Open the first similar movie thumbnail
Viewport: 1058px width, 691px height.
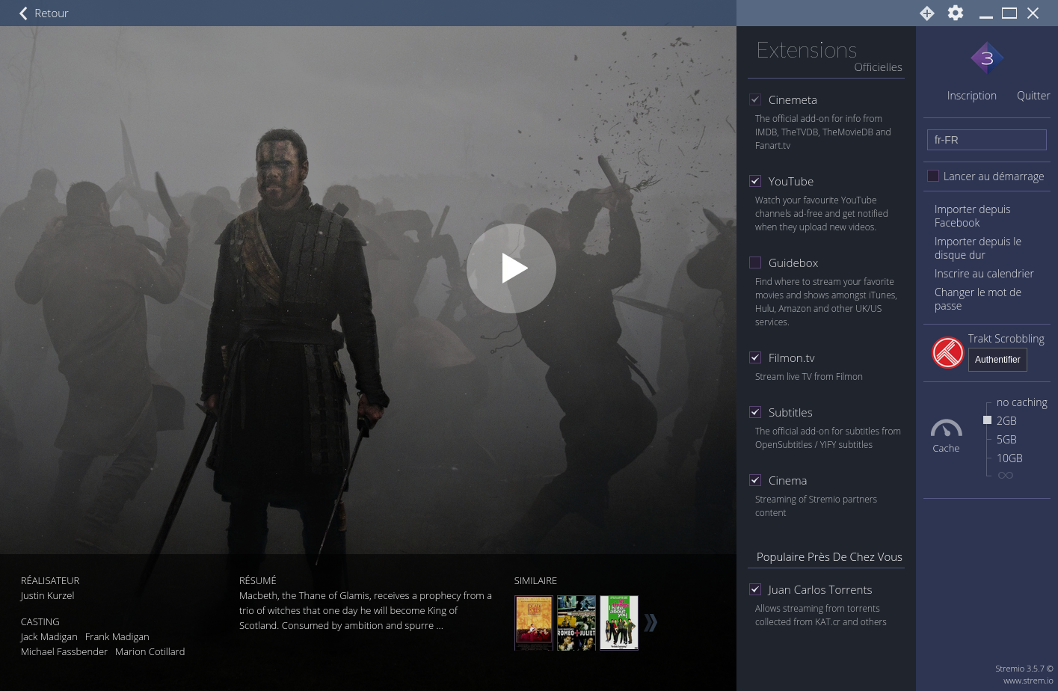click(534, 623)
